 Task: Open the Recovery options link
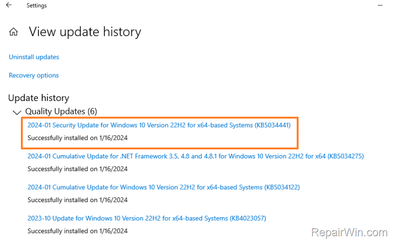[x=34, y=75]
